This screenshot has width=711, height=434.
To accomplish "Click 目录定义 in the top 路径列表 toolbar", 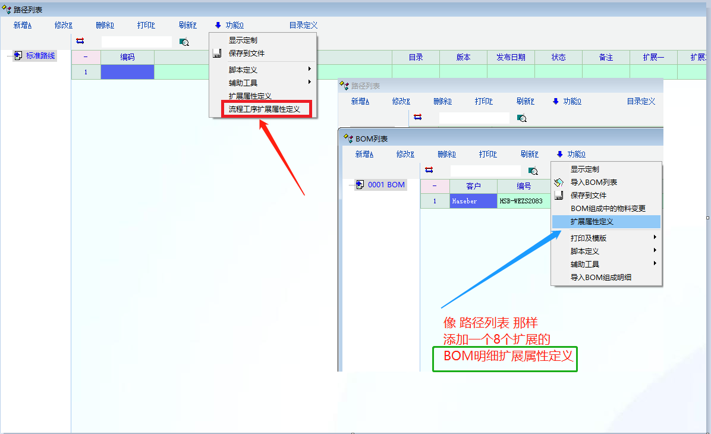I will pyautogui.click(x=303, y=25).
